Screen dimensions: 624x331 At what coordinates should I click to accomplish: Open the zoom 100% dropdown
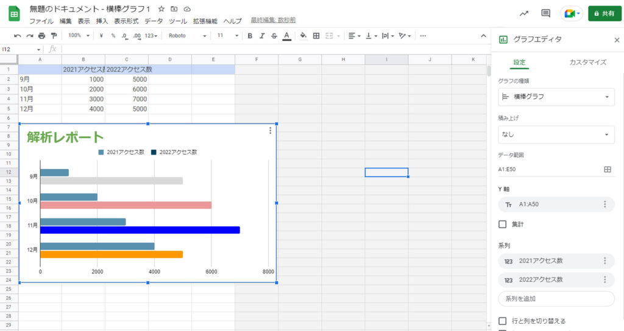point(79,36)
